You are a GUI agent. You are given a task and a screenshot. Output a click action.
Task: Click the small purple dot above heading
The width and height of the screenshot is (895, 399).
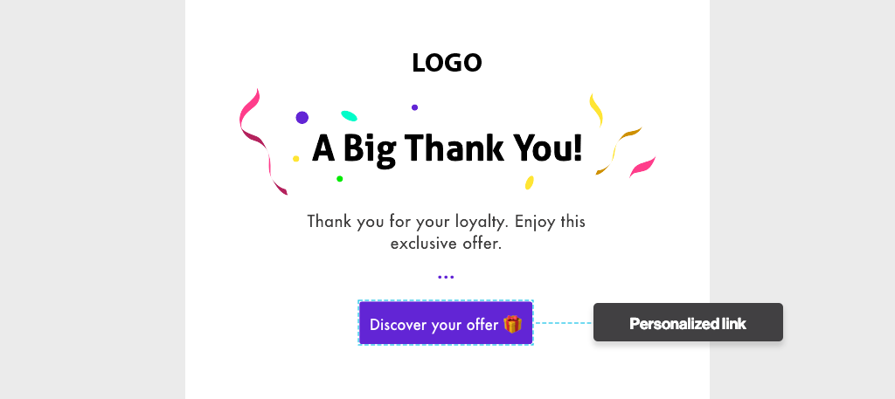[x=414, y=107]
